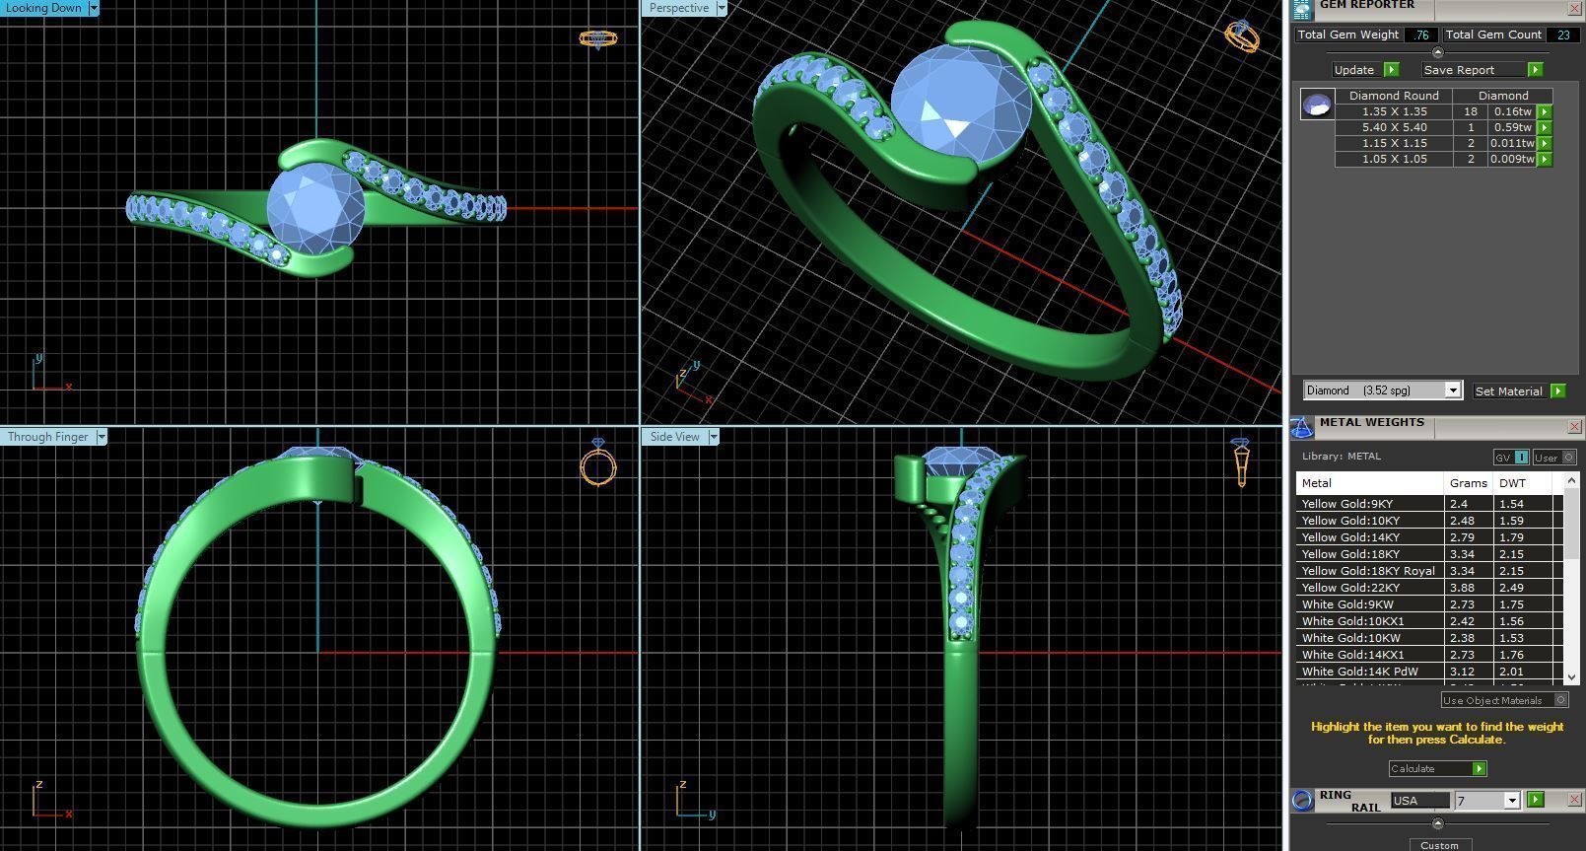Click the Set Material button
The width and height of the screenshot is (1586, 851).
click(1509, 391)
